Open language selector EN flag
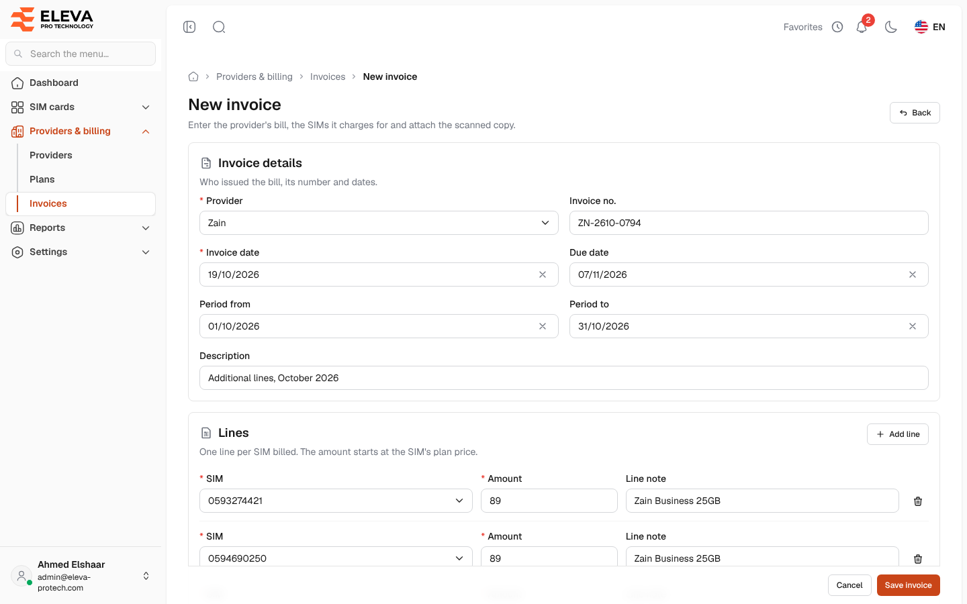 (929, 27)
